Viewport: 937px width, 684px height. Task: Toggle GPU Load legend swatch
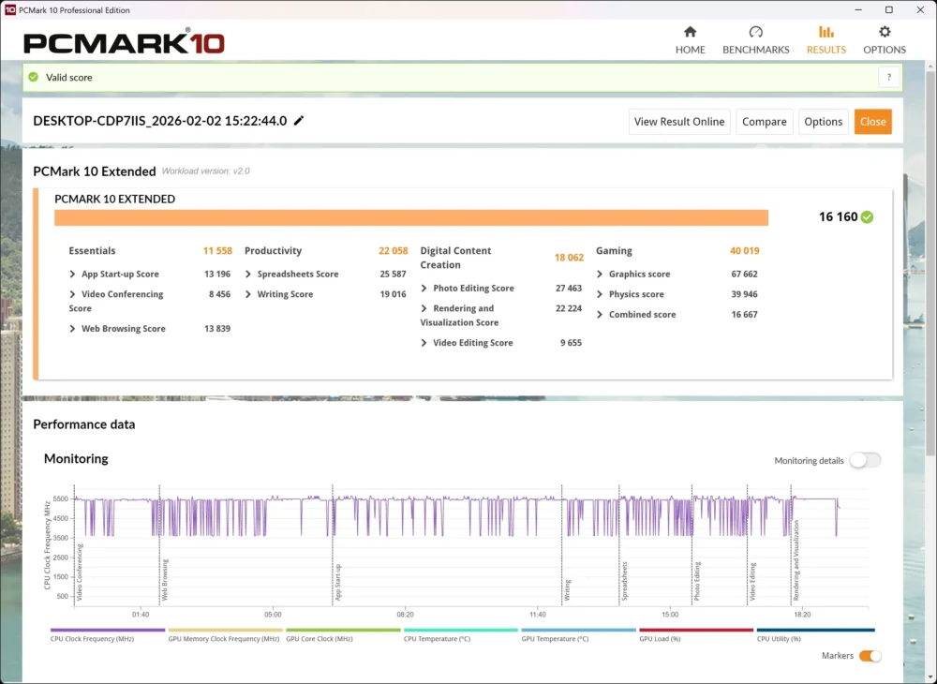(x=696, y=630)
